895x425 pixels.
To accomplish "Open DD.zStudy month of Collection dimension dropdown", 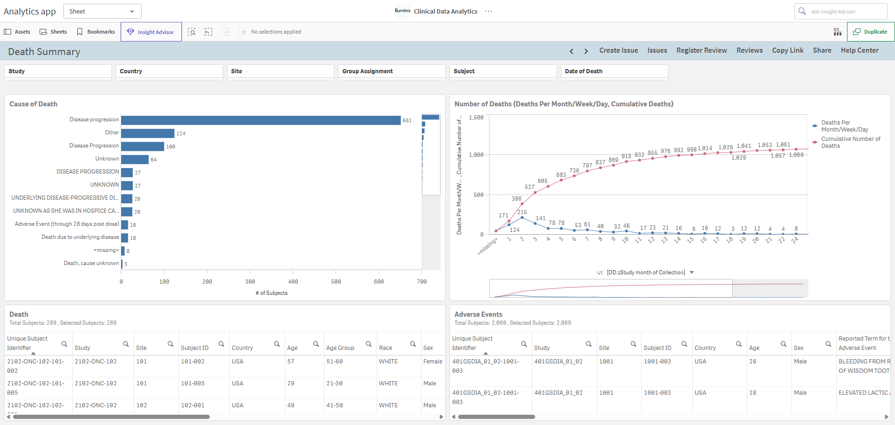I will tap(646, 272).
